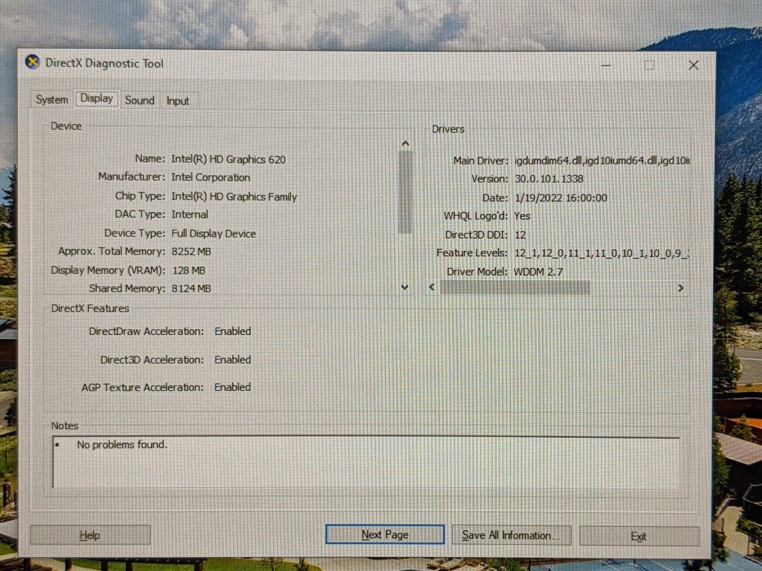Close the DirectX Diagnostic Tool window
This screenshot has height=571, width=762.
(x=693, y=65)
